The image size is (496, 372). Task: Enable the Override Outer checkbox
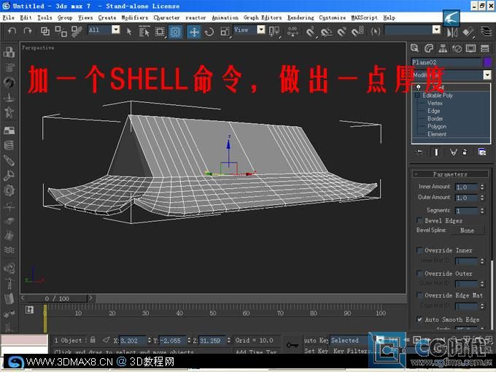[419, 274]
